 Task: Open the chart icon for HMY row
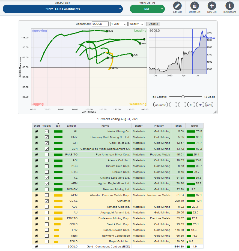click(x=37, y=137)
